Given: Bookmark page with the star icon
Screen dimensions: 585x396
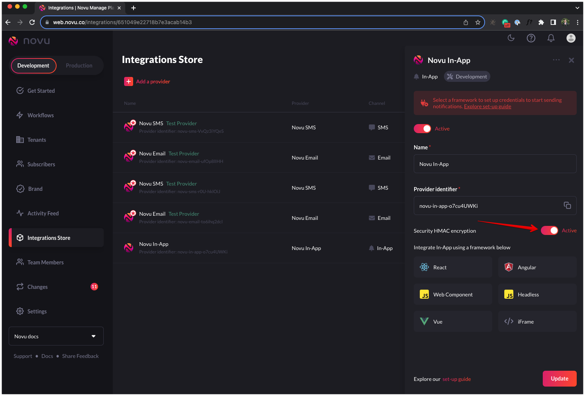Looking at the screenshot, I should coord(478,22).
